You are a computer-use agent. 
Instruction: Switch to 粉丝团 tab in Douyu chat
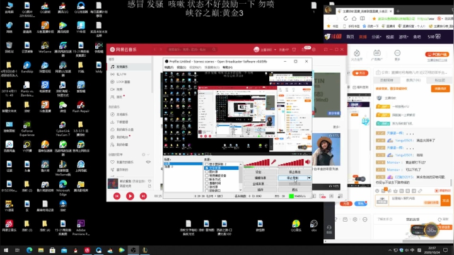click(440, 80)
